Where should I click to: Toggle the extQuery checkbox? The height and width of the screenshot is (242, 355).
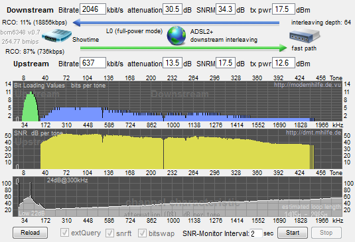coord(64,233)
